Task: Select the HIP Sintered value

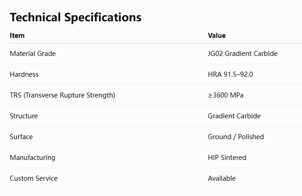Action: click(227, 158)
